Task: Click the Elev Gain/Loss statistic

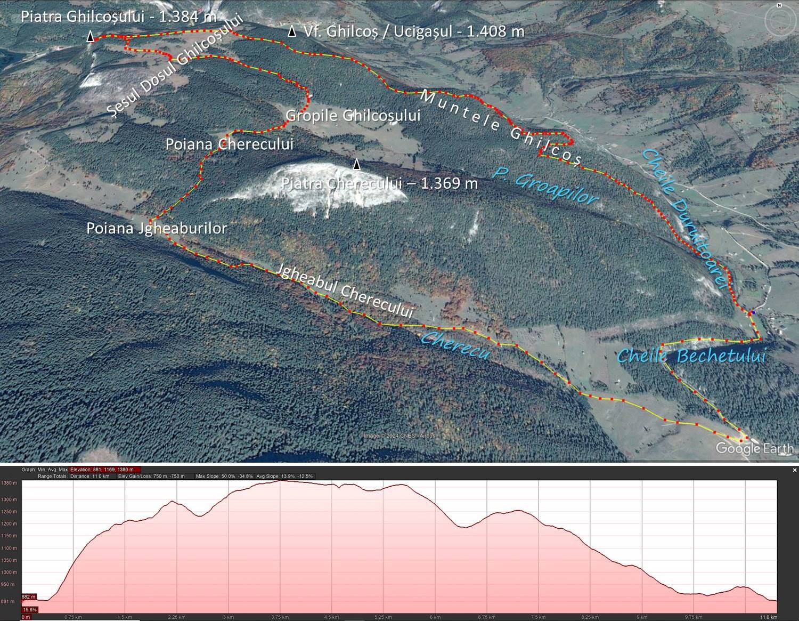Action: [x=152, y=476]
